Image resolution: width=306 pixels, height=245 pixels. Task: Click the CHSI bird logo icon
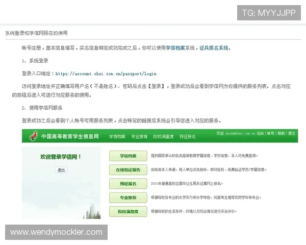click(34, 136)
